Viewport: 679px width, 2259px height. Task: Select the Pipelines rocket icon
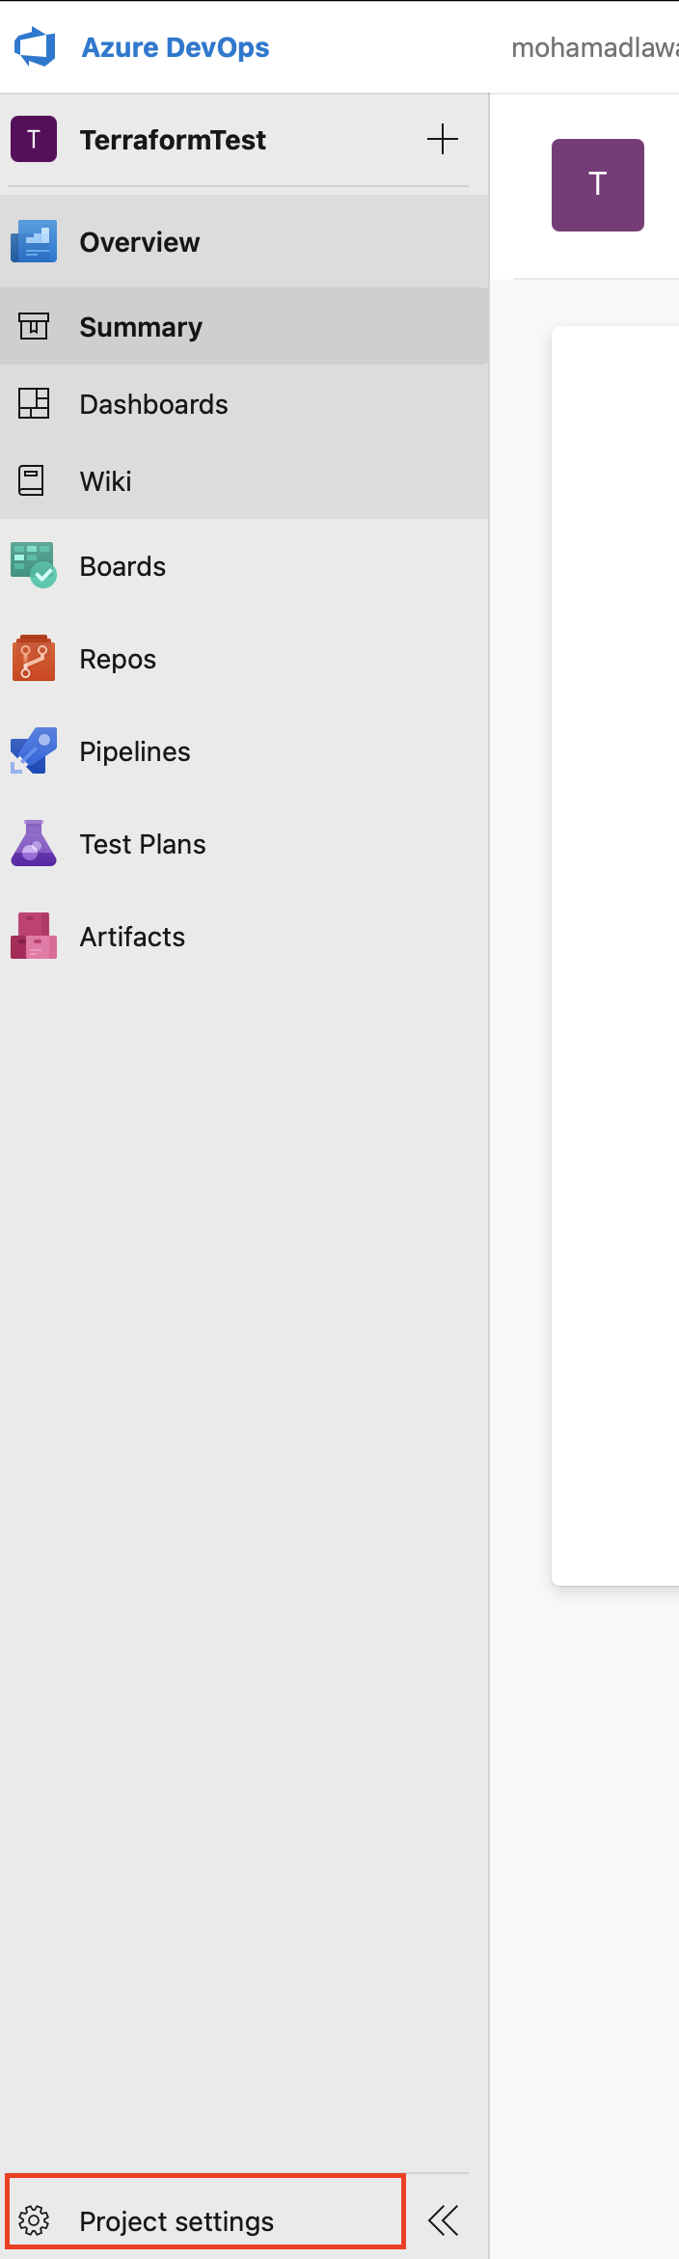pyautogui.click(x=34, y=751)
